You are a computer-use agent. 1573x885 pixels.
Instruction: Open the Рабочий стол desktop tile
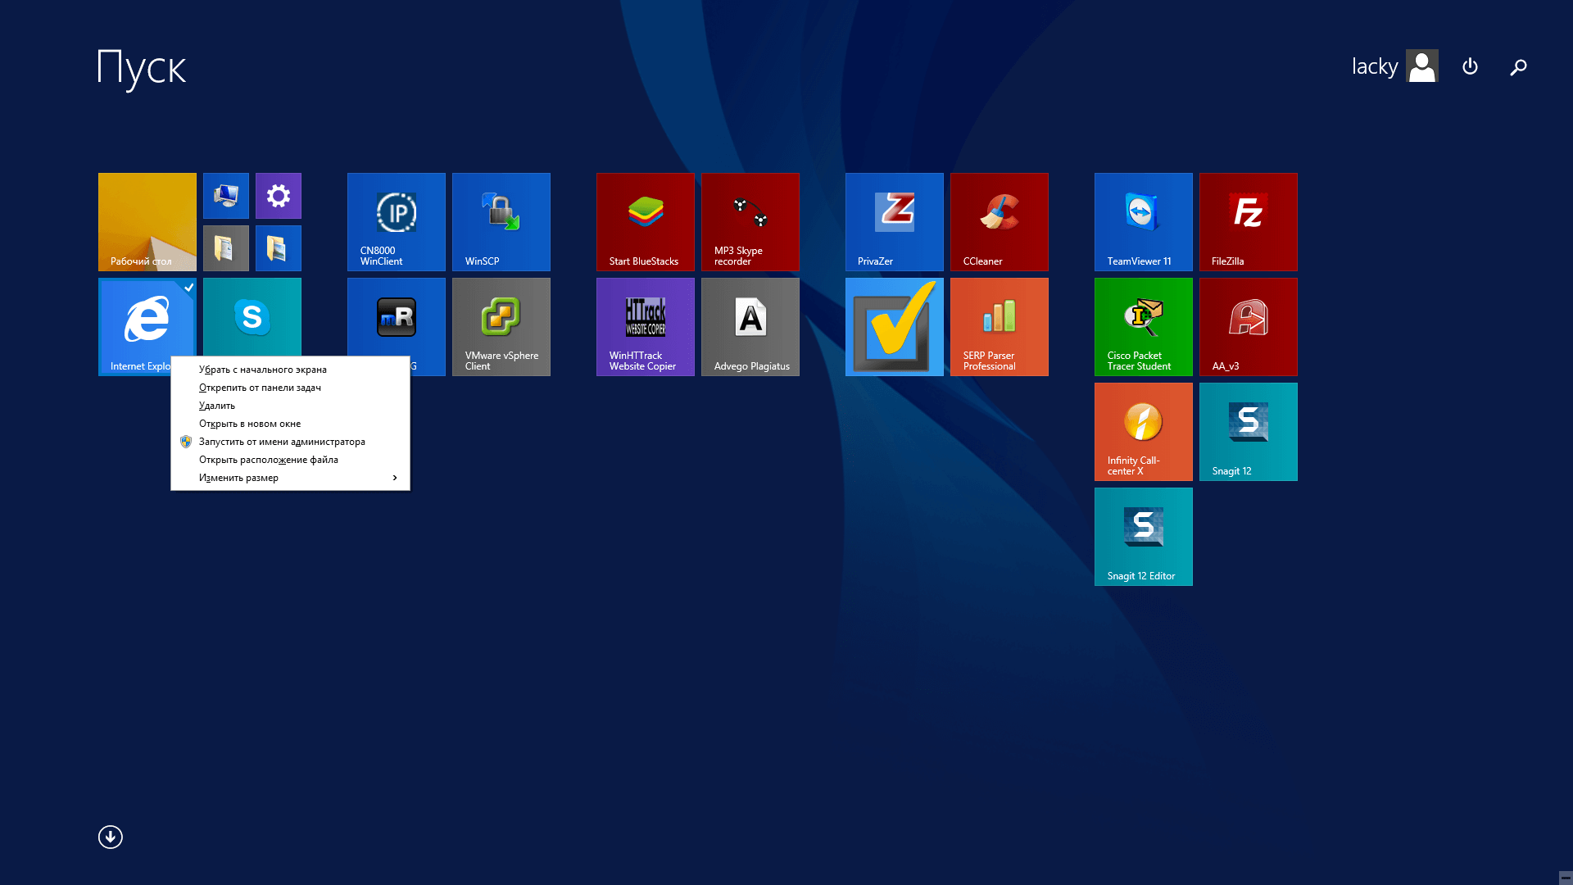147,221
